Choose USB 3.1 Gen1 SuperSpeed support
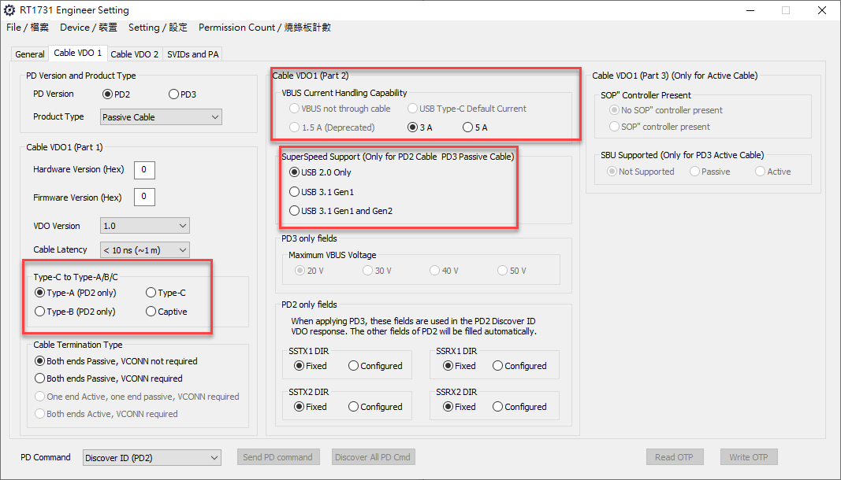Image resolution: width=841 pixels, height=480 pixels. pos(295,192)
